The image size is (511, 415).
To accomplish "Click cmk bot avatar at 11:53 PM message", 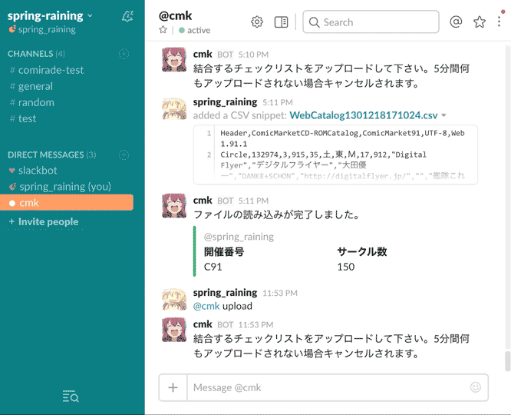I will coord(174,330).
